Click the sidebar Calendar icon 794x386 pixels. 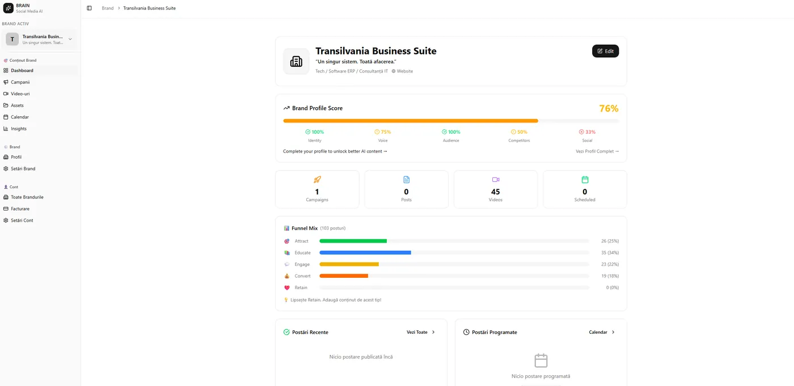[x=6, y=117]
